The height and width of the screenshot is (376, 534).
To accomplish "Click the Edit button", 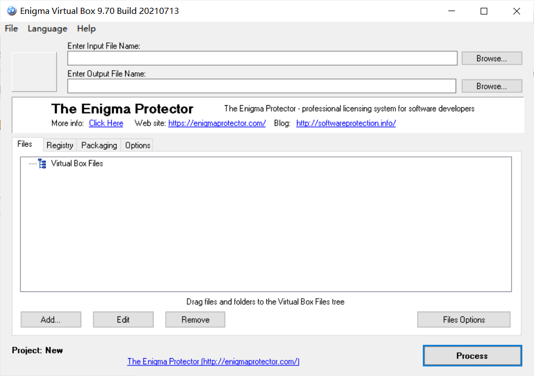I will tap(123, 319).
